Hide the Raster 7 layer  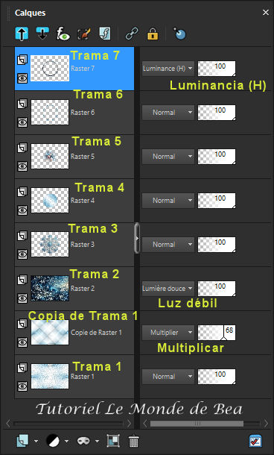22,78
